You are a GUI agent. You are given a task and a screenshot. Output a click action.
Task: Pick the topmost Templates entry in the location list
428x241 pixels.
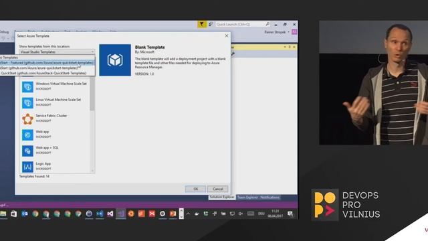click(47, 58)
